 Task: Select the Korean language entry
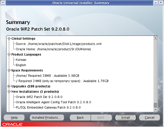tap(21, 60)
